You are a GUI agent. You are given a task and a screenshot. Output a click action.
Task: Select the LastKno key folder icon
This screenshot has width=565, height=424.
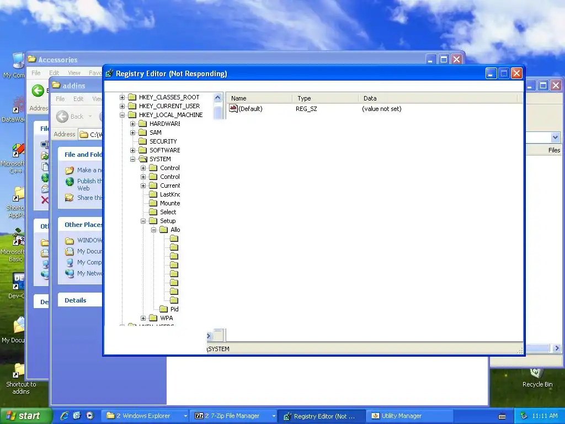click(x=153, y=194)
